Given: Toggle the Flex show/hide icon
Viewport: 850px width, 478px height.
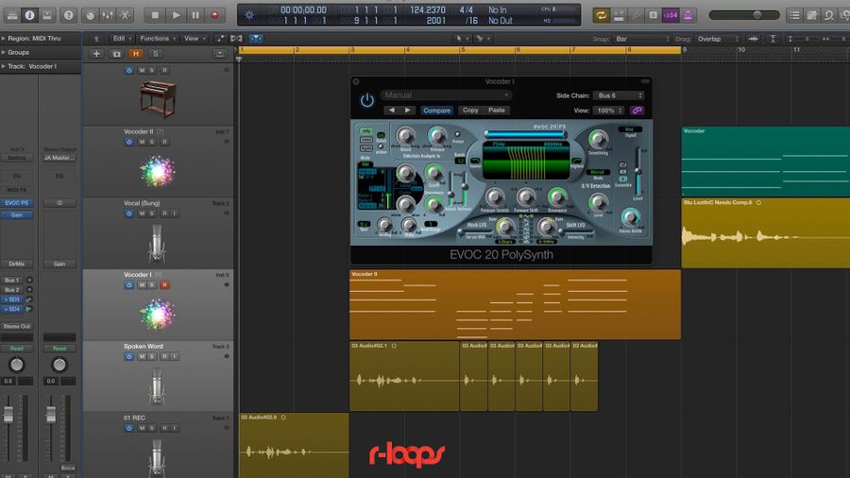Looking at the screenshot, I should coord(236,39).
